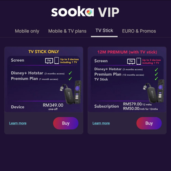Image resolution: width=171 pixels, height=171 pixels.
Task: Click Disney+ Hotstar checkmark in 12M Premium
Action: pyautogui.click(x=156, y=69)
